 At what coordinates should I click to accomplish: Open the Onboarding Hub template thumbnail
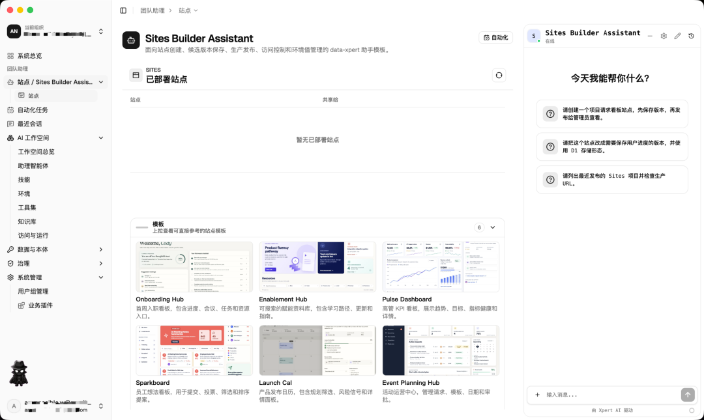click(x=194, y=267)
